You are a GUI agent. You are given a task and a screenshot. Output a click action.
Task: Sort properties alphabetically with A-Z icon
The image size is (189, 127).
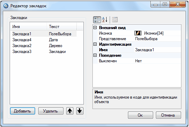(x=105, y=20)
